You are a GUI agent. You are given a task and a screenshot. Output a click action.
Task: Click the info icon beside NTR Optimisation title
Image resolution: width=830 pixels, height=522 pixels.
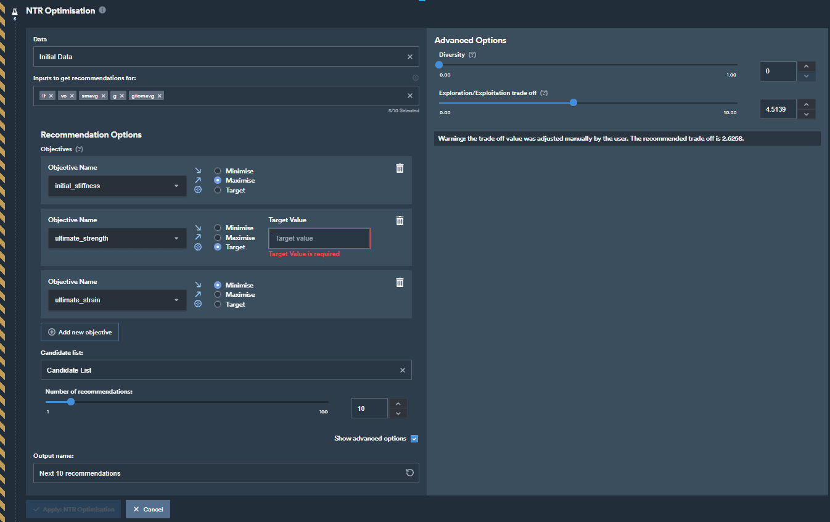point(102,10)
